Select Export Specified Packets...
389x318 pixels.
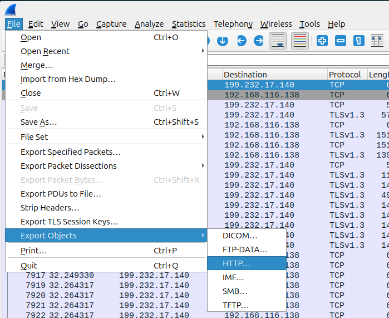coord(106,152)
